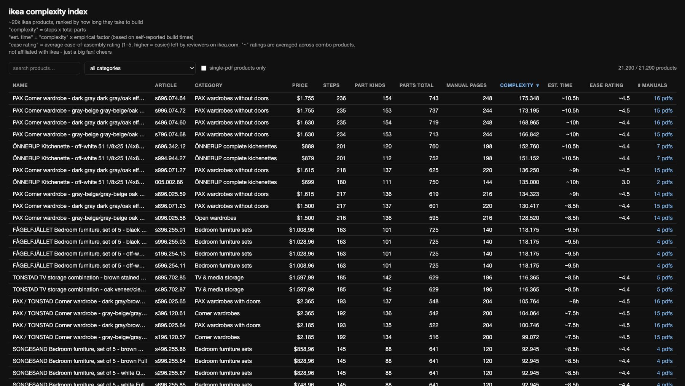685x386 pixels.
Task: Sort by the ARTICLE column header
Action: pos(166,85)
